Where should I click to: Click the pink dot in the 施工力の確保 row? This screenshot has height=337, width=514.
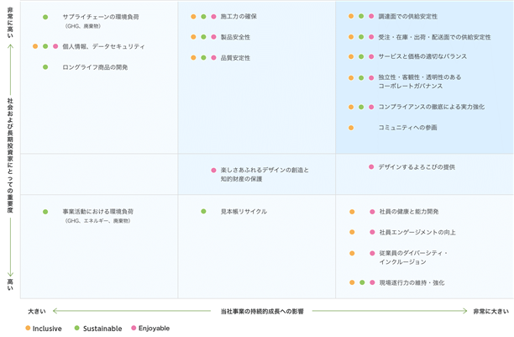(213, 17)
